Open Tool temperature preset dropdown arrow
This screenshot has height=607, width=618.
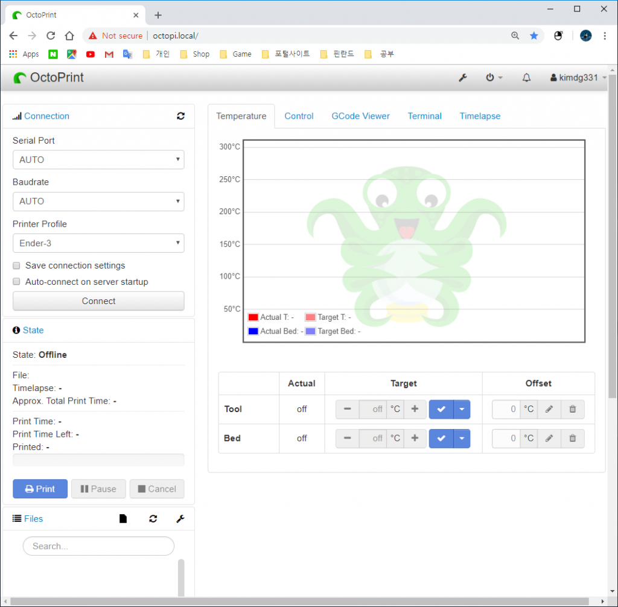pyautogui.click(x=462, y=409)
